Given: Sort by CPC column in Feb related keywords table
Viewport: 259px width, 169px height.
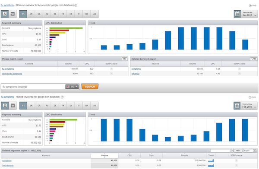Looking at the screenshot, I should tap(129, 155).
